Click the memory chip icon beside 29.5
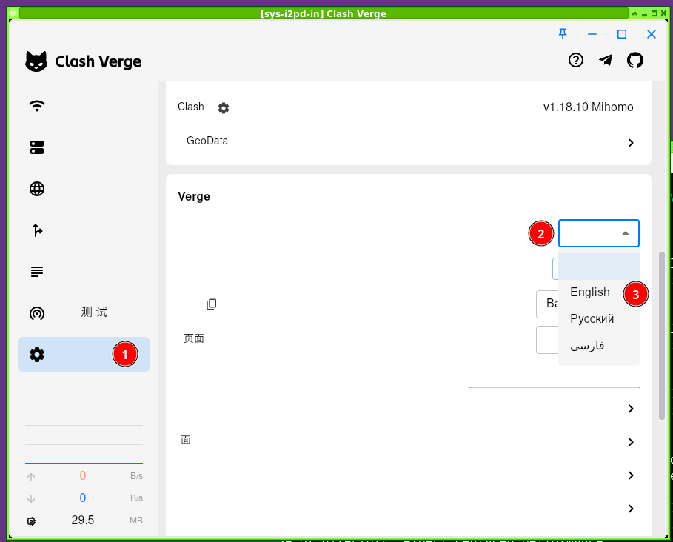 pos(31,521)
